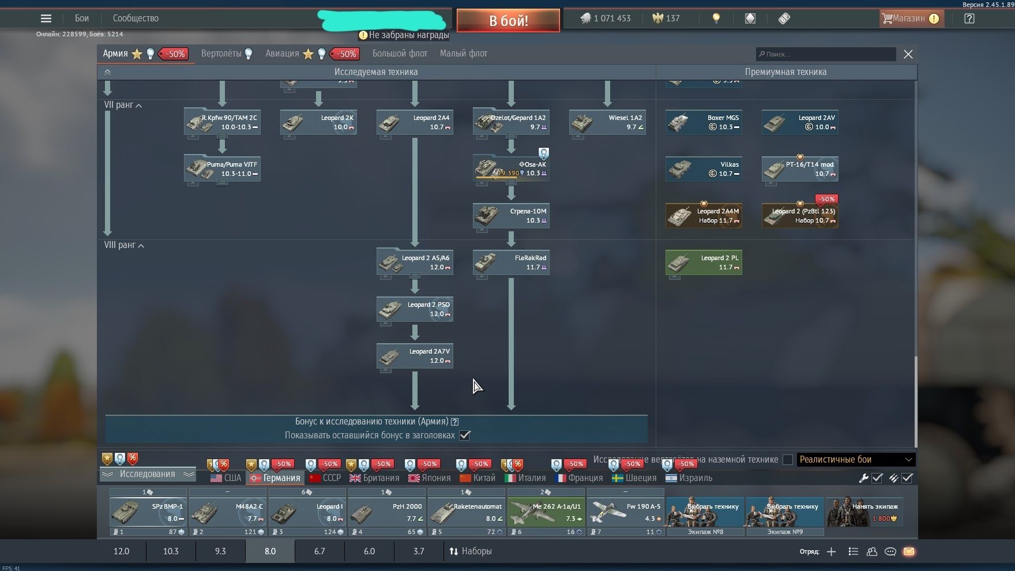This screenshot has width=1015, height=571.
Task: Select the Osa-AK vehicle being researched
Action: (511, 168)
